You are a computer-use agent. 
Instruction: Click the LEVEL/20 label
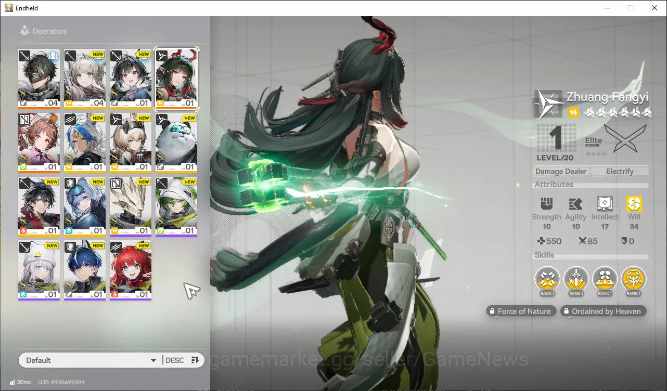555,158
